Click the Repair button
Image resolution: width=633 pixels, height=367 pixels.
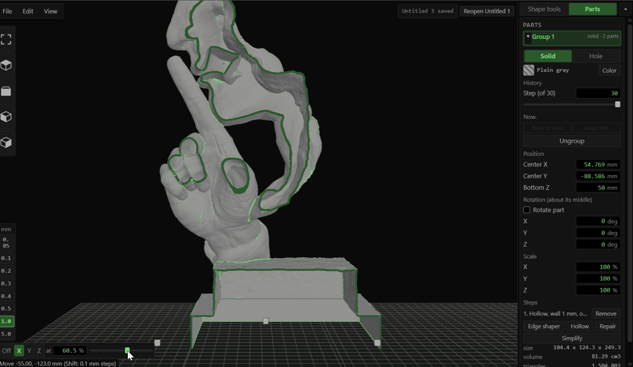(x=608, y=326)
